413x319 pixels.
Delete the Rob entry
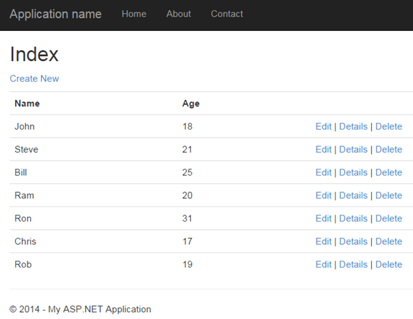click(388, 264)
